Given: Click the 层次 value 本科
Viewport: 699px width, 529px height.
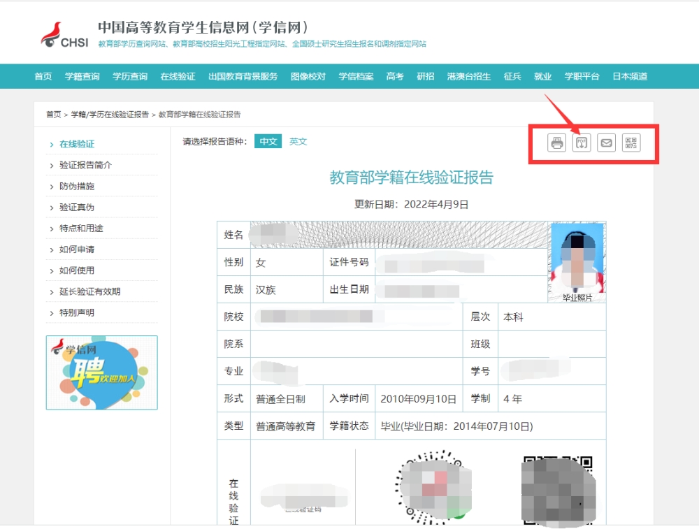Looking at the screenshot, I should pyautogui.click(x=513, y=317).
